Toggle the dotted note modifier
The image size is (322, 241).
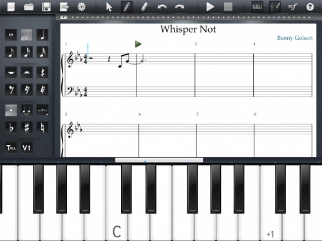click(x=11, y=110)
